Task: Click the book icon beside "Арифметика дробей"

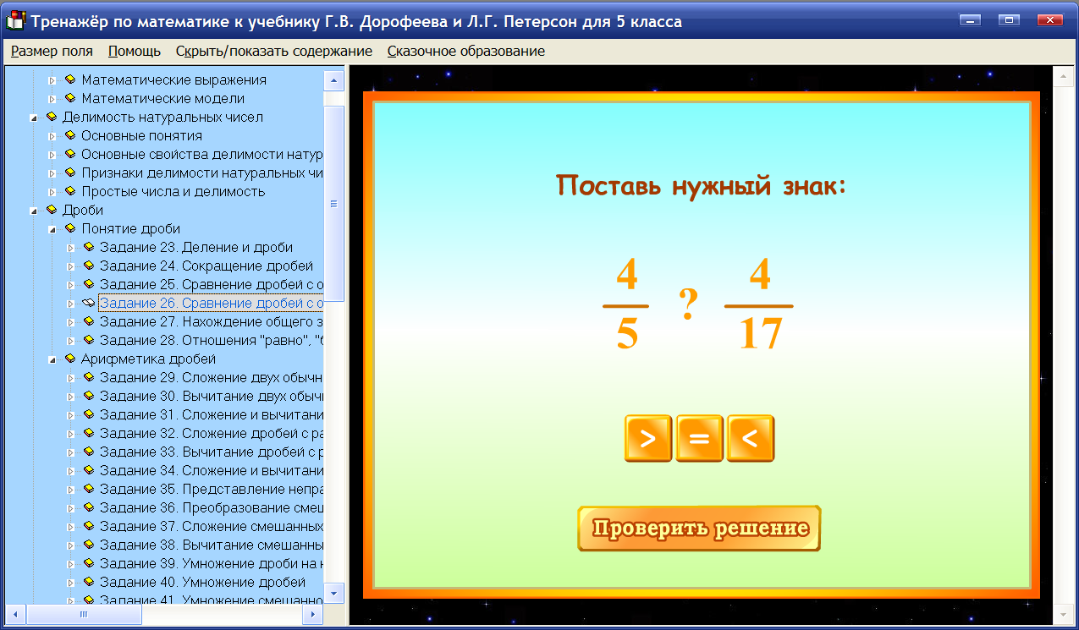Action: (x=69, y=359)
